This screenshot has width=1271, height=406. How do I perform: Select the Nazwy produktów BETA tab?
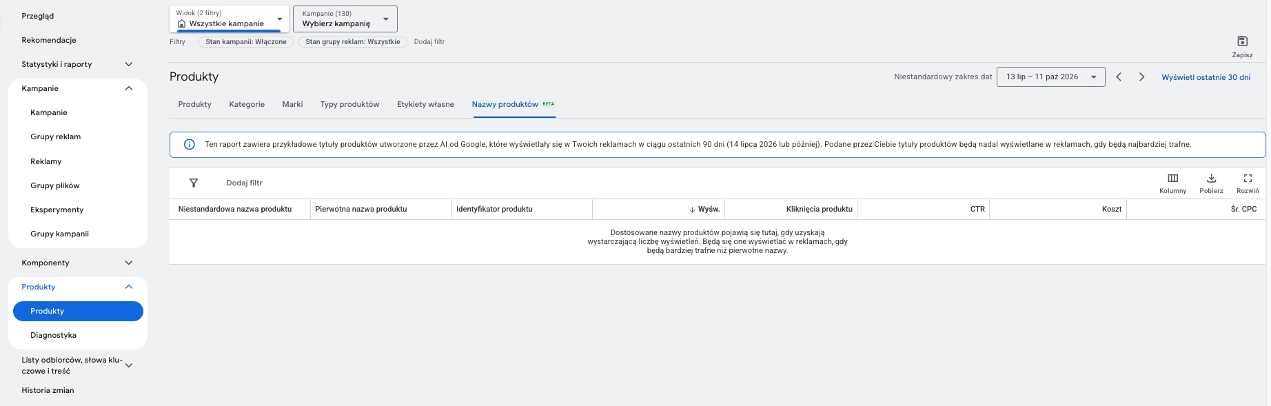(x=514, y=104)
